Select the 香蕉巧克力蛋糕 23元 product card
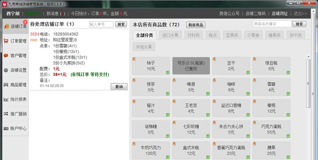 [x=231, y=150]
